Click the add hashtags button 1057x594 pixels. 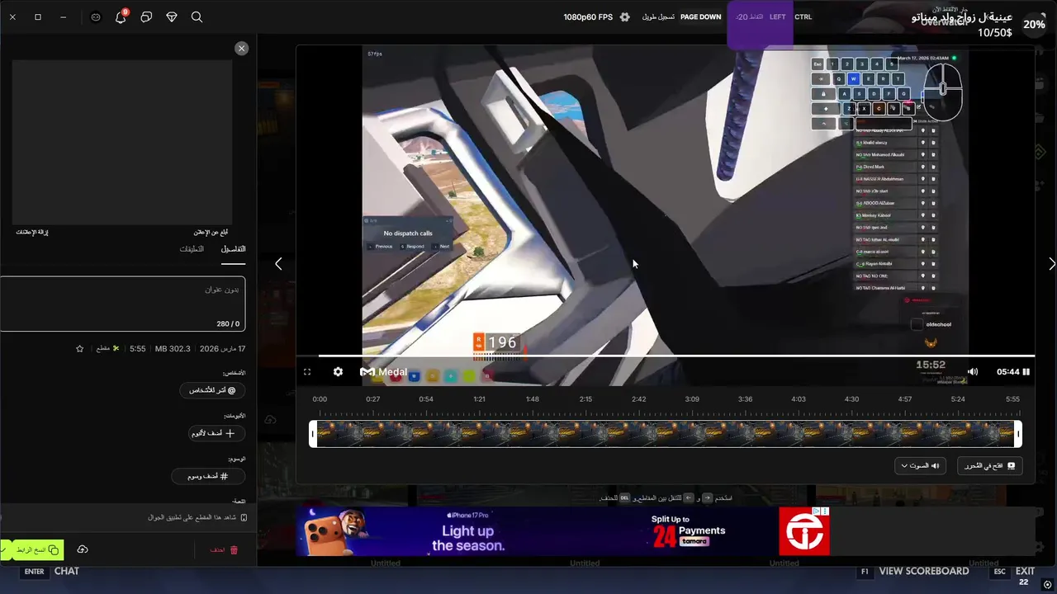(x=210, y=476)
